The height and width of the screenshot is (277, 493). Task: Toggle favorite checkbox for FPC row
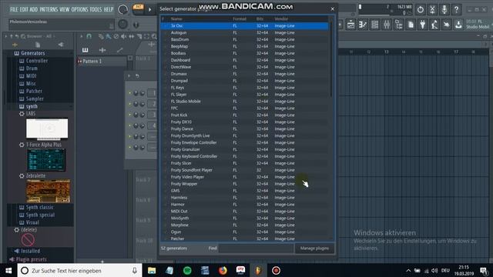coord(165,108)
